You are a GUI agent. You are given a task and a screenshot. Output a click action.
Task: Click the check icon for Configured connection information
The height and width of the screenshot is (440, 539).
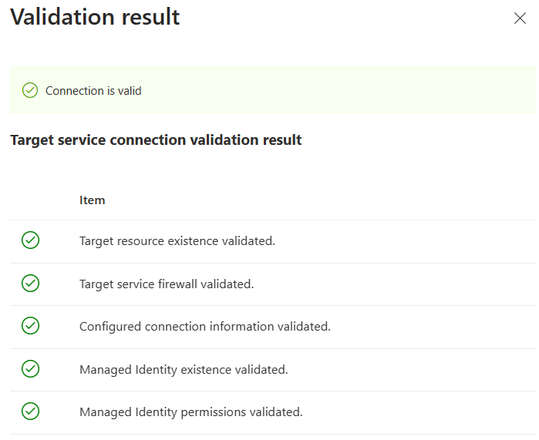[30, 327]
